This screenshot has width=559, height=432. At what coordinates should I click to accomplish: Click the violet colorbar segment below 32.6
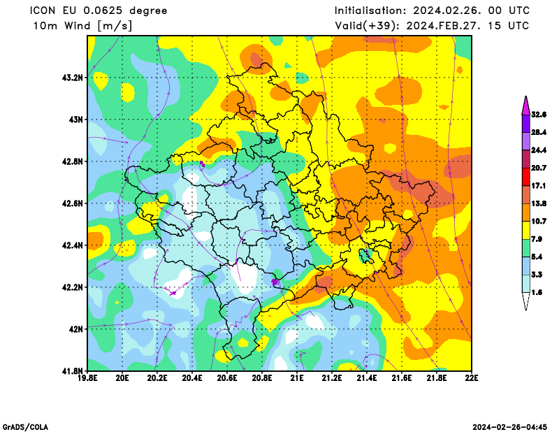coord(526,124)
